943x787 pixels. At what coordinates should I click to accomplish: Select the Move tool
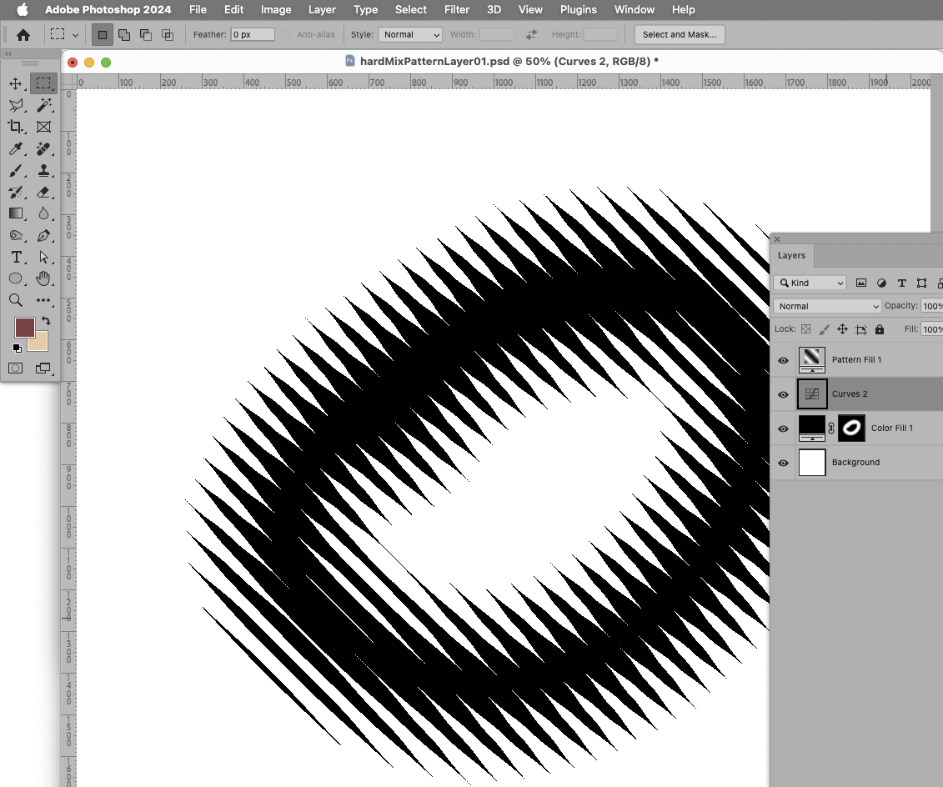pyautogui.click(x=15, y=83)
